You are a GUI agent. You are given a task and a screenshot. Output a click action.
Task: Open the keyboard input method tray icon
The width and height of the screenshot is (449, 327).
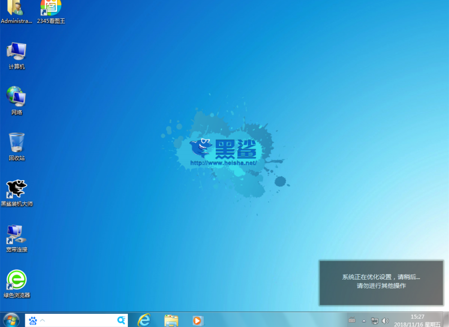352,321
